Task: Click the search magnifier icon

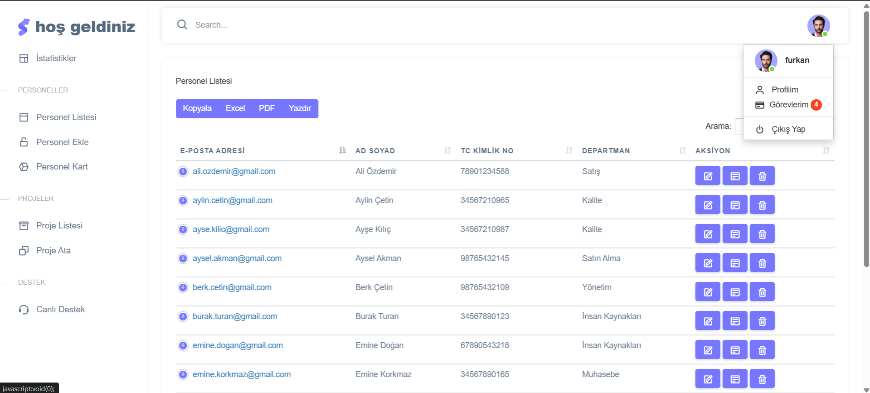Action: tap(182, 24)
